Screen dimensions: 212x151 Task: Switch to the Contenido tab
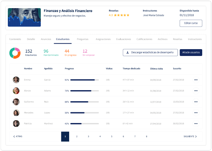[15, 39]
